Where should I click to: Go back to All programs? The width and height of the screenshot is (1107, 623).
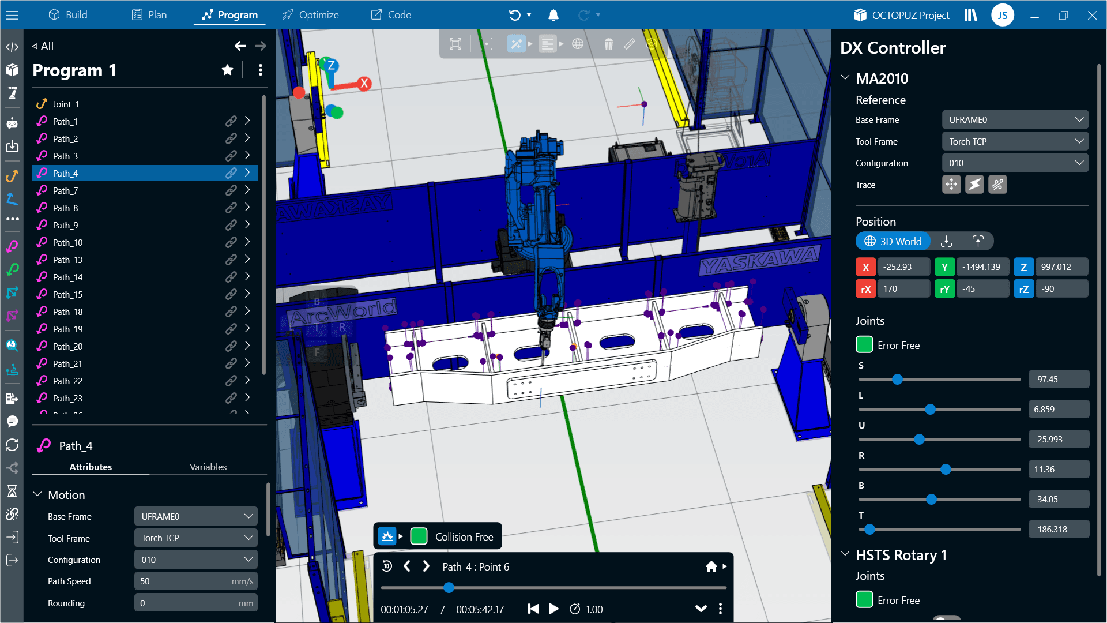pos(43,46)
